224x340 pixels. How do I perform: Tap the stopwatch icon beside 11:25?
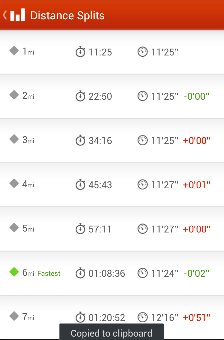click(80, 52)
